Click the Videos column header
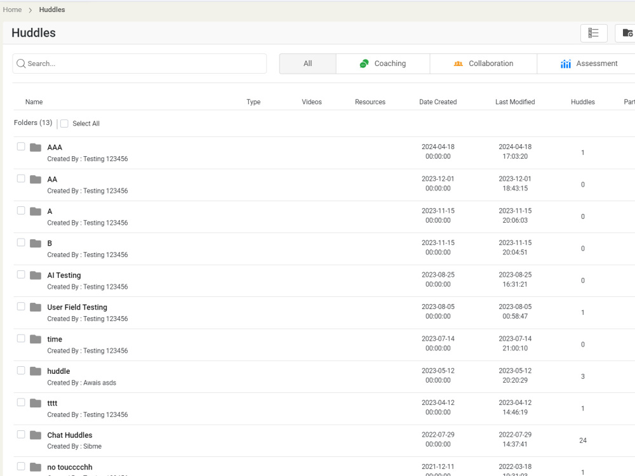The width and height of the screenshot is (635, 476). 312,102
